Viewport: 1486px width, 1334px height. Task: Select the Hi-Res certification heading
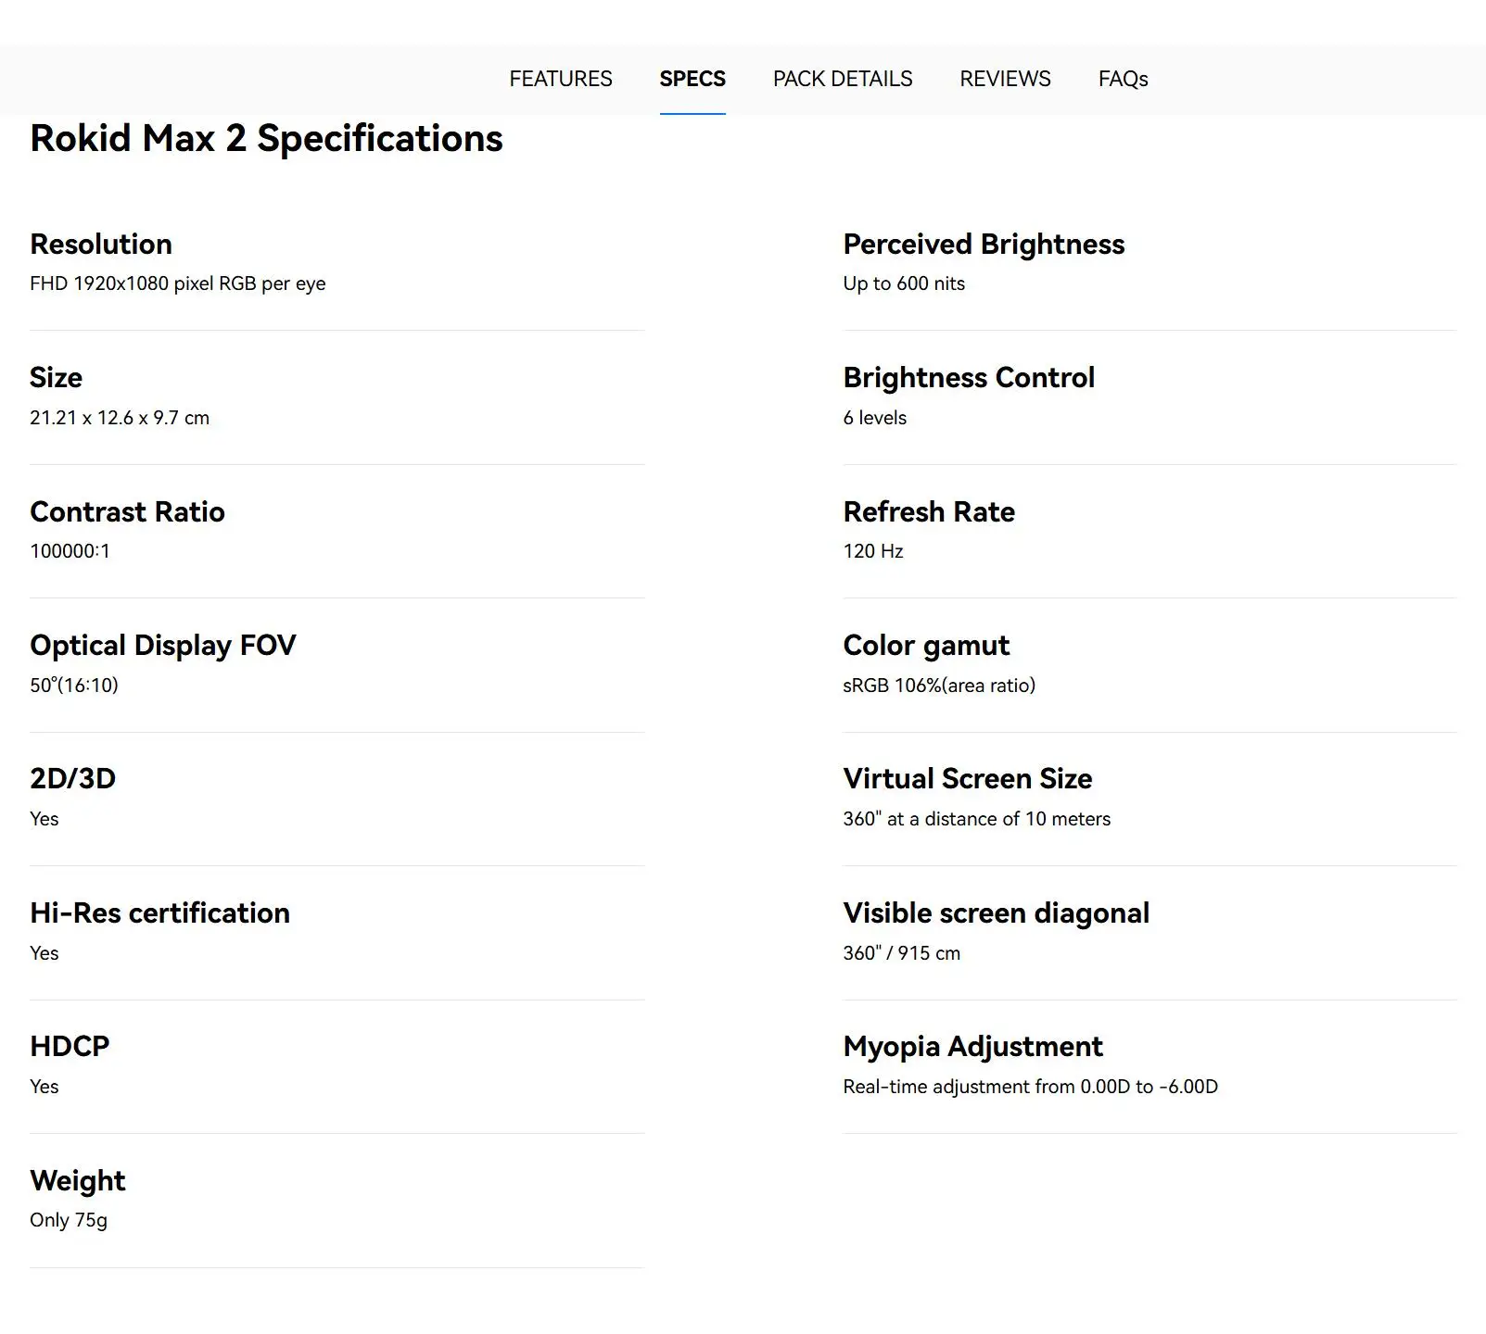click(x=159, y=913)
